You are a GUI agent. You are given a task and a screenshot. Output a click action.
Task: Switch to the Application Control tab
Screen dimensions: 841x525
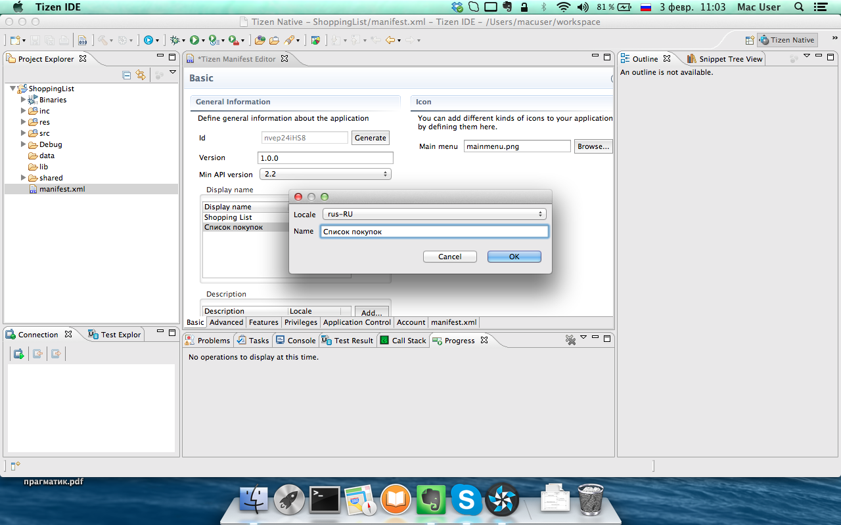pyautogui.click(x=357, y=322)
